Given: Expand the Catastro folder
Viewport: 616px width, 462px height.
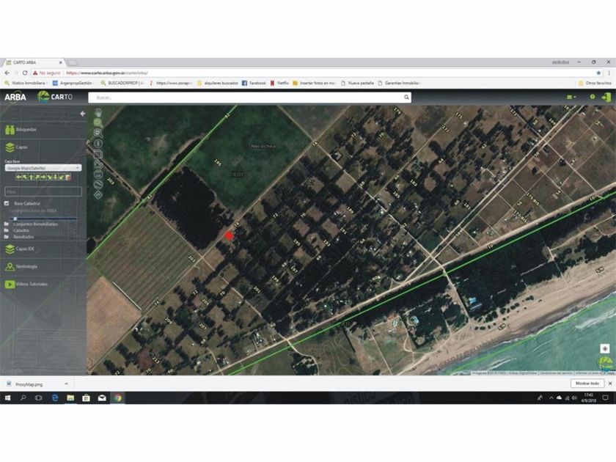Looking at the screenshot, I should click(16, 230).
